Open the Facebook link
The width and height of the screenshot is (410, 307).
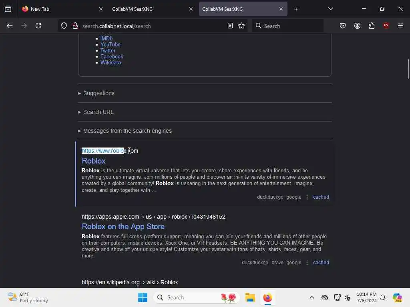point(112,57)
